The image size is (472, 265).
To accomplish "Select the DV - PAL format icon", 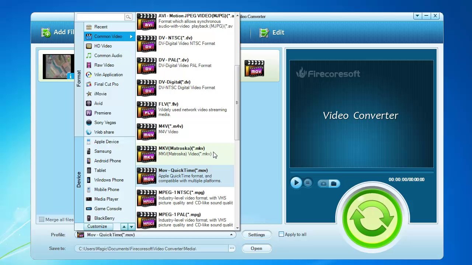I will 147,66.
